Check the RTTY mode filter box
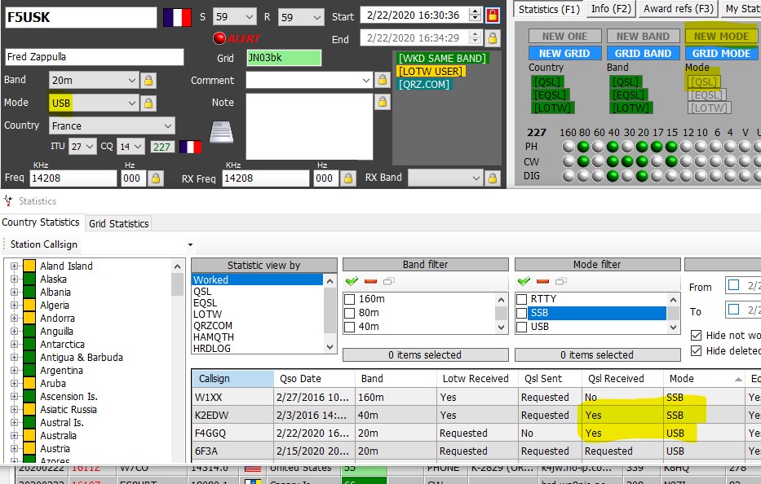 tap(522, 299)
